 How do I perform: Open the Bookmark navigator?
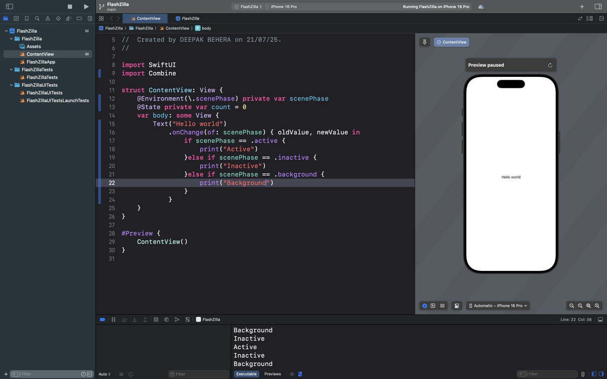coord(26,18)
